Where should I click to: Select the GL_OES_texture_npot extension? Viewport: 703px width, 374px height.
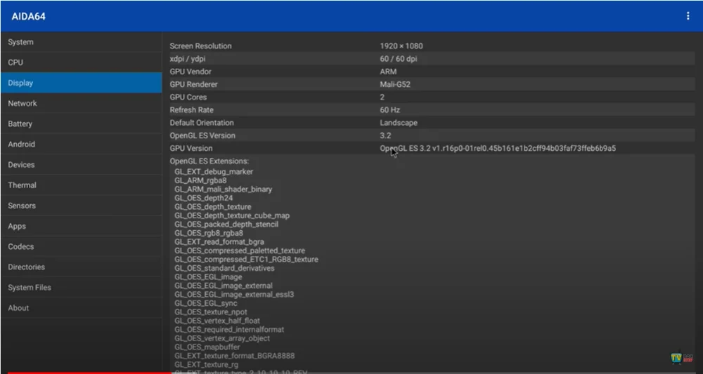211,312
